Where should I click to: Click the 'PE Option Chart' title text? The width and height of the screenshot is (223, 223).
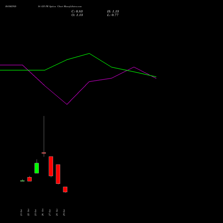pyautogui.click(x=54, y=7)
